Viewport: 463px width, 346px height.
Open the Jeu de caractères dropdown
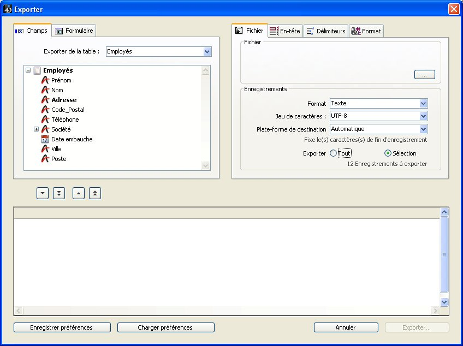pos(423,116)
